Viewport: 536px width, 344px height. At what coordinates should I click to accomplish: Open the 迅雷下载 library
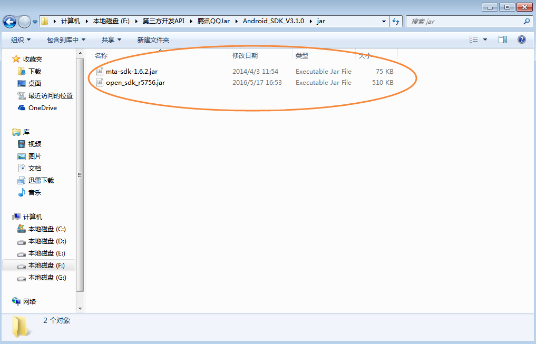coord(41,180)
